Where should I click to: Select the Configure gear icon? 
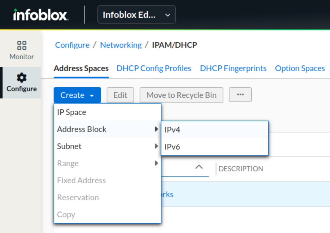22,77
